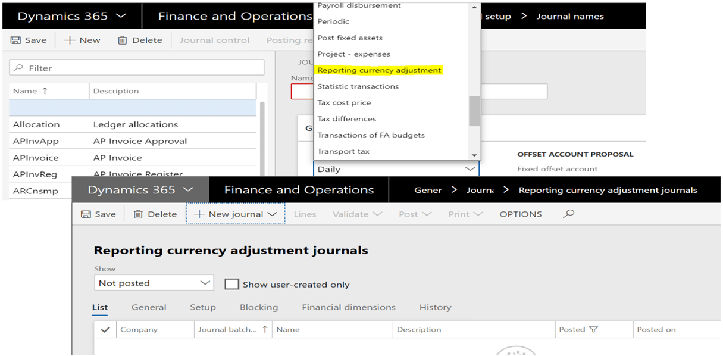Click Delete in the lower journal toolbar
Image resolution: width=723 pixels, height=356 pixels.
(x=155, y=214)
